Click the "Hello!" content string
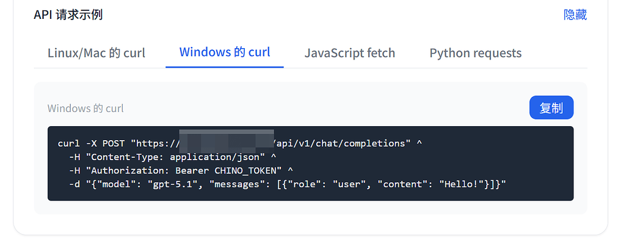 (x=462, y=184)
